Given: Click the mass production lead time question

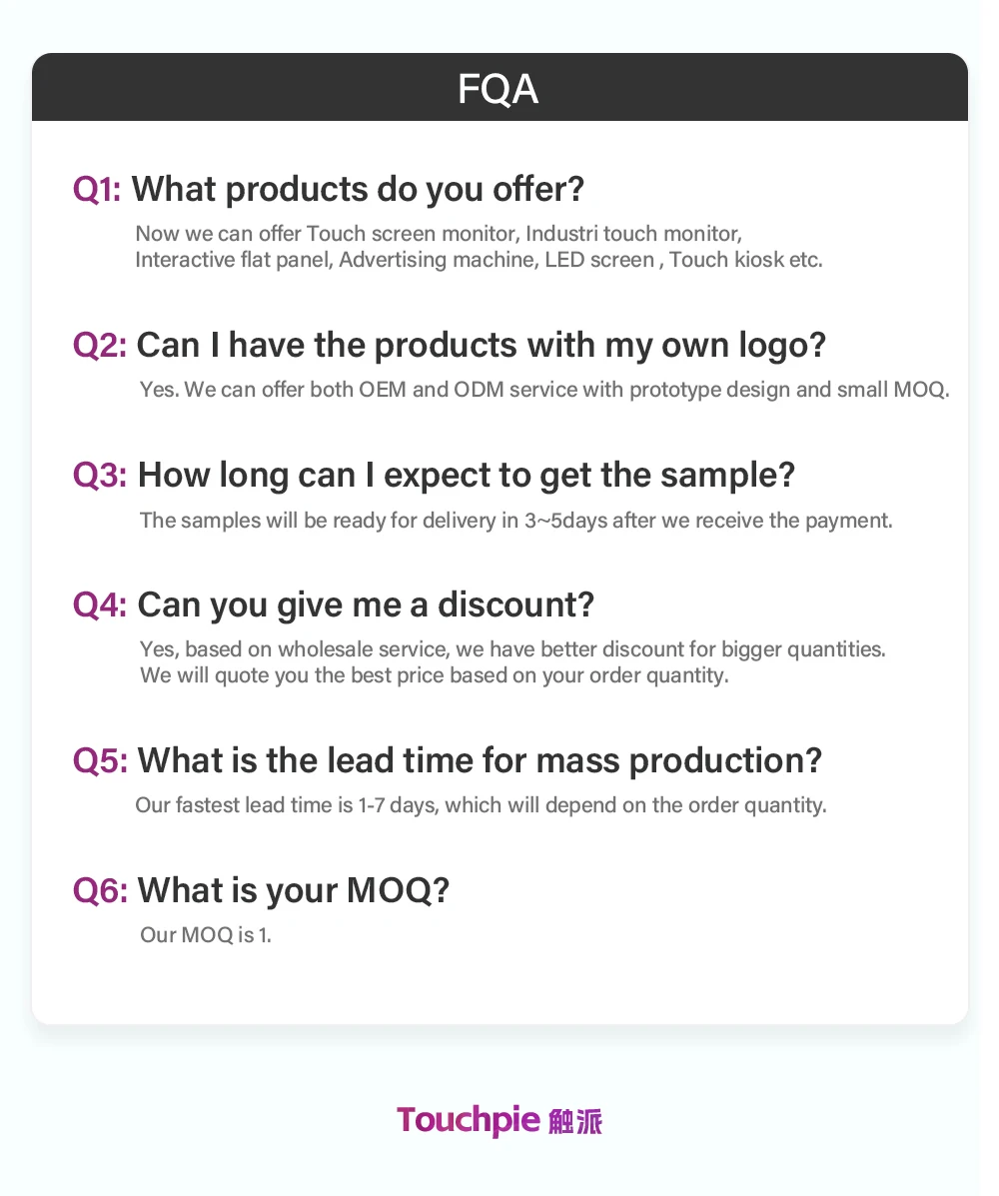Looking at the screenshot, I should [x=480, y=760].
